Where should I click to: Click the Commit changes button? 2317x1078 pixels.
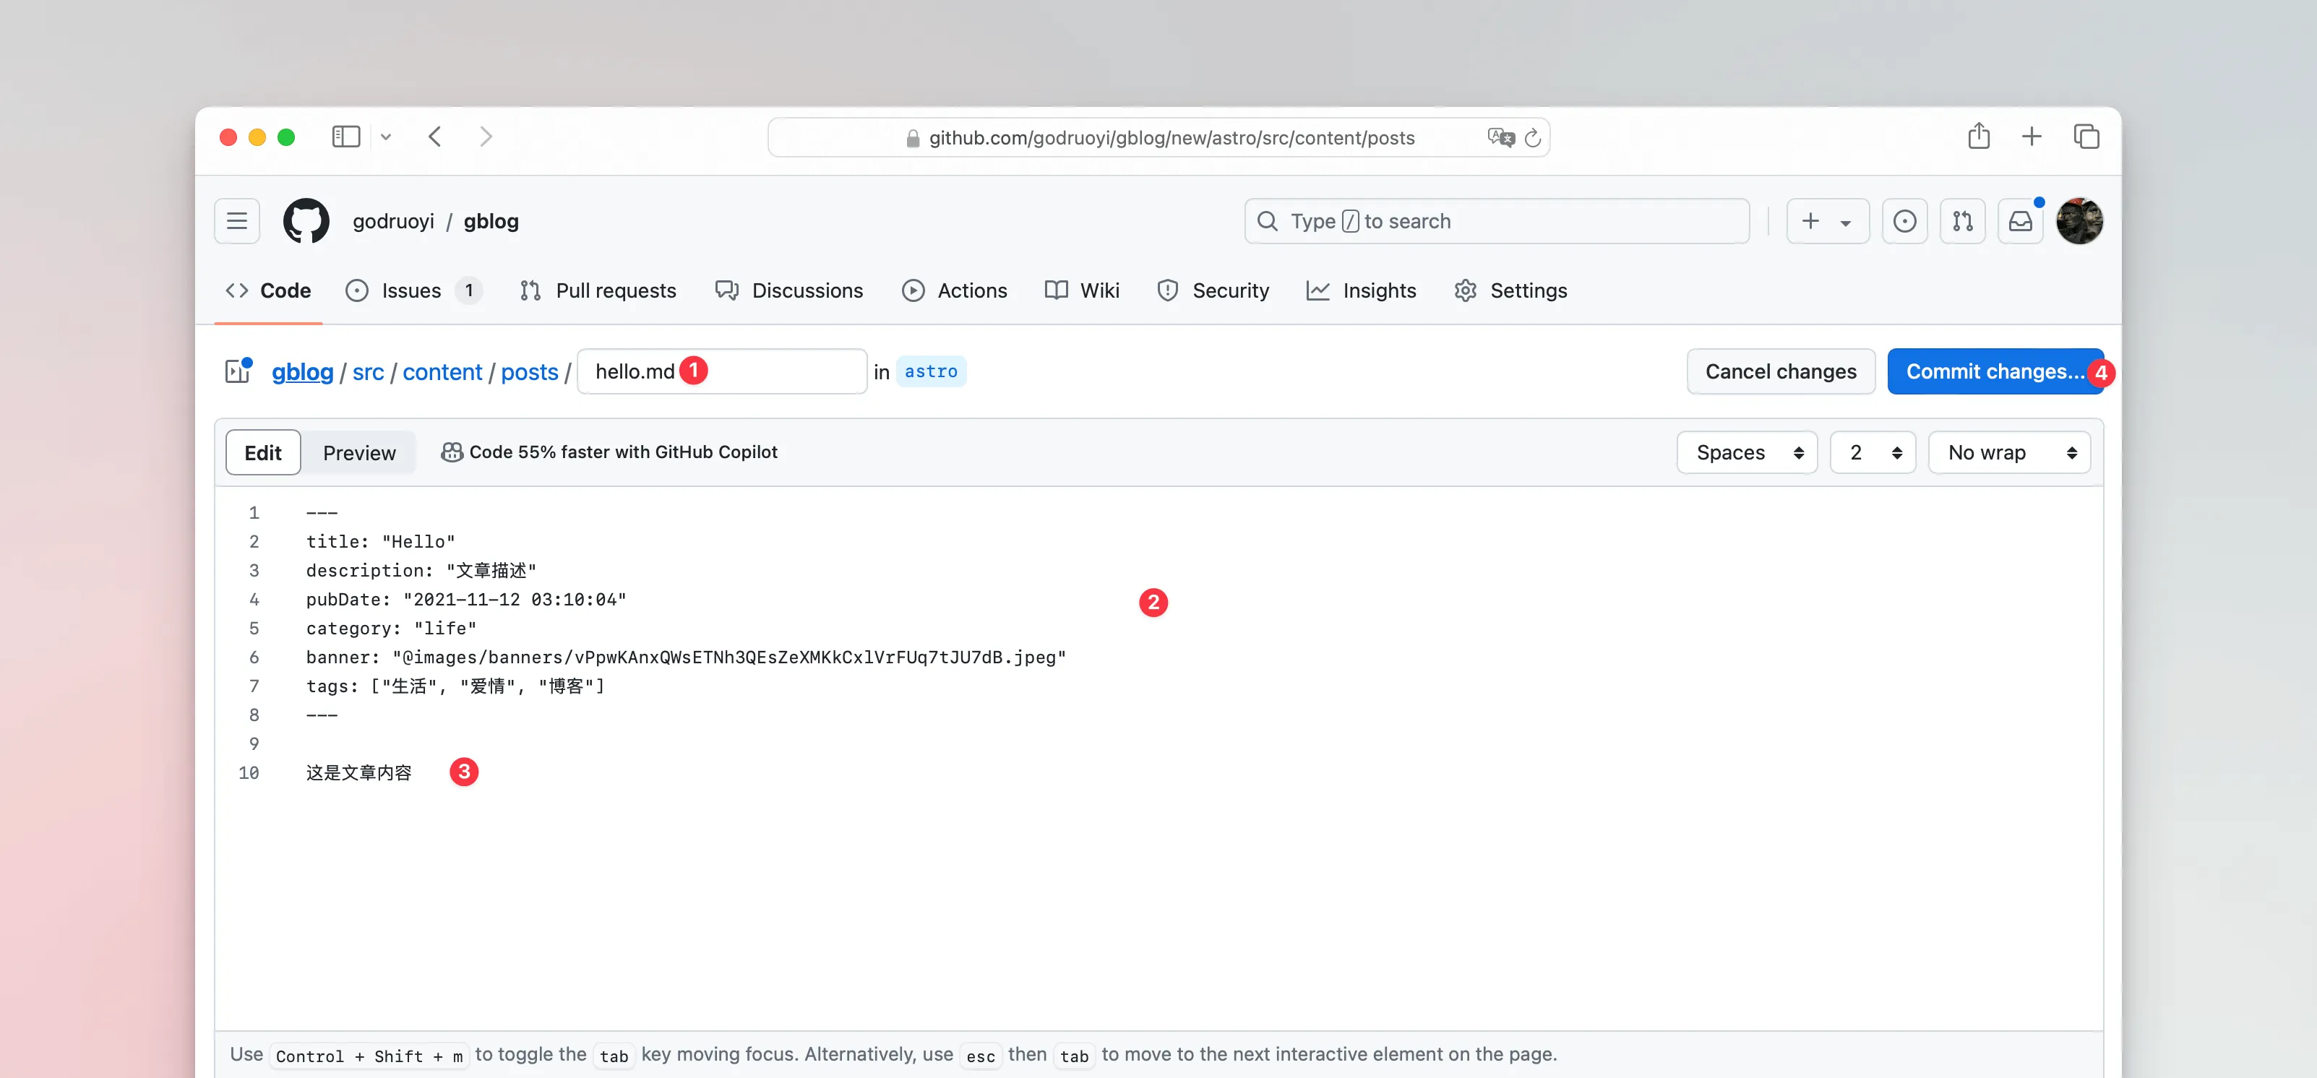[1994, 371]
